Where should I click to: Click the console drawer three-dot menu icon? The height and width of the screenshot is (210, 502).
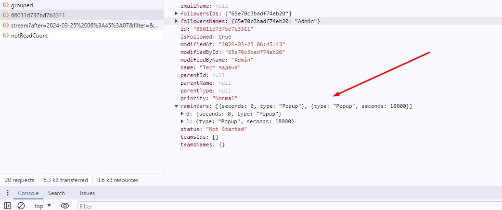(7, 193)
